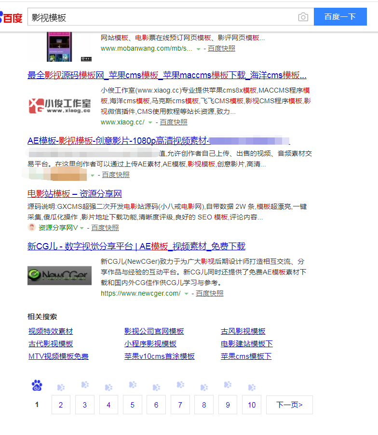Click the camera image-search icon
Screen dimensions: 378x435
pos(303,17)
